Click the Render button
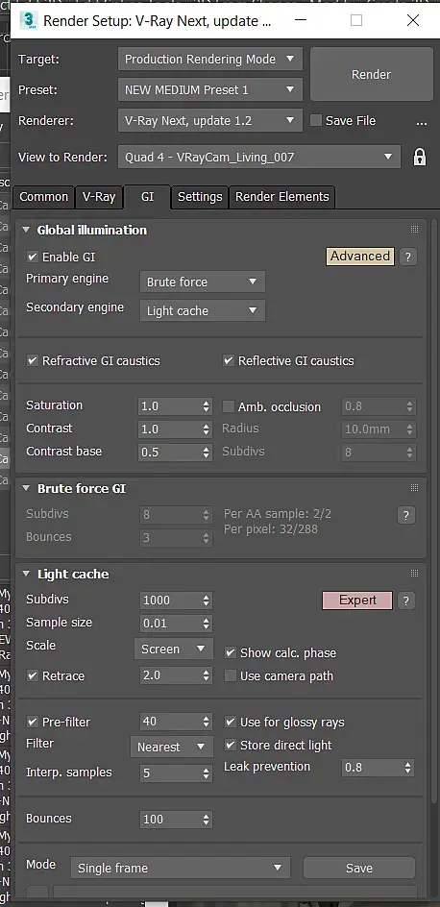440x907 pixels. (372, 75)
